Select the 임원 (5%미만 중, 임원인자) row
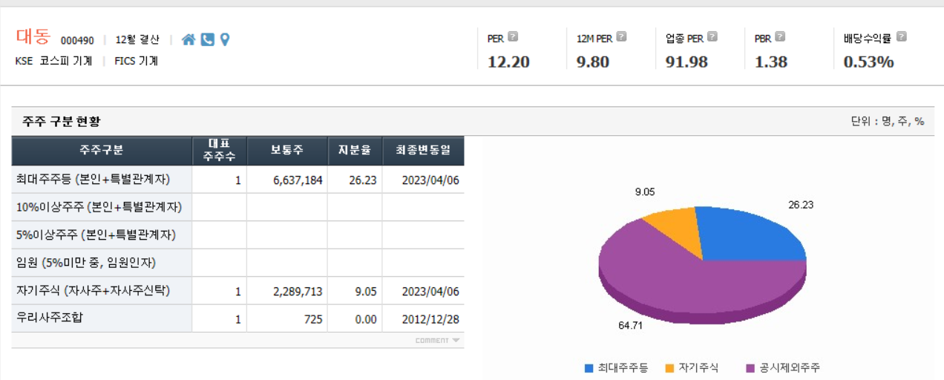 point(86,263)
